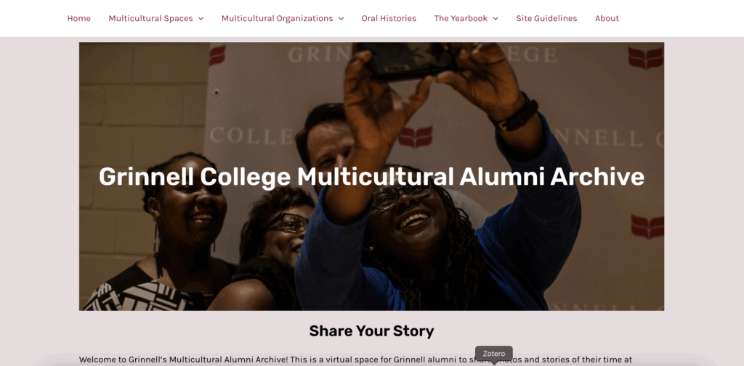The height and width of the screenshot is (366, 744).
Task: Go to the Oral Histories page
Action: coord(389,18)
